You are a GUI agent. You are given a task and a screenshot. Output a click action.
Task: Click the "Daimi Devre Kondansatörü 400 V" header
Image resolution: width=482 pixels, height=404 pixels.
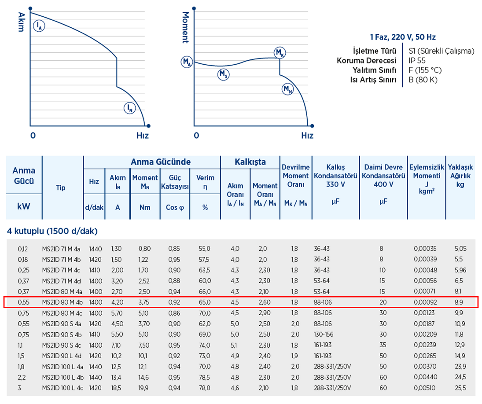tap(383, 176)
